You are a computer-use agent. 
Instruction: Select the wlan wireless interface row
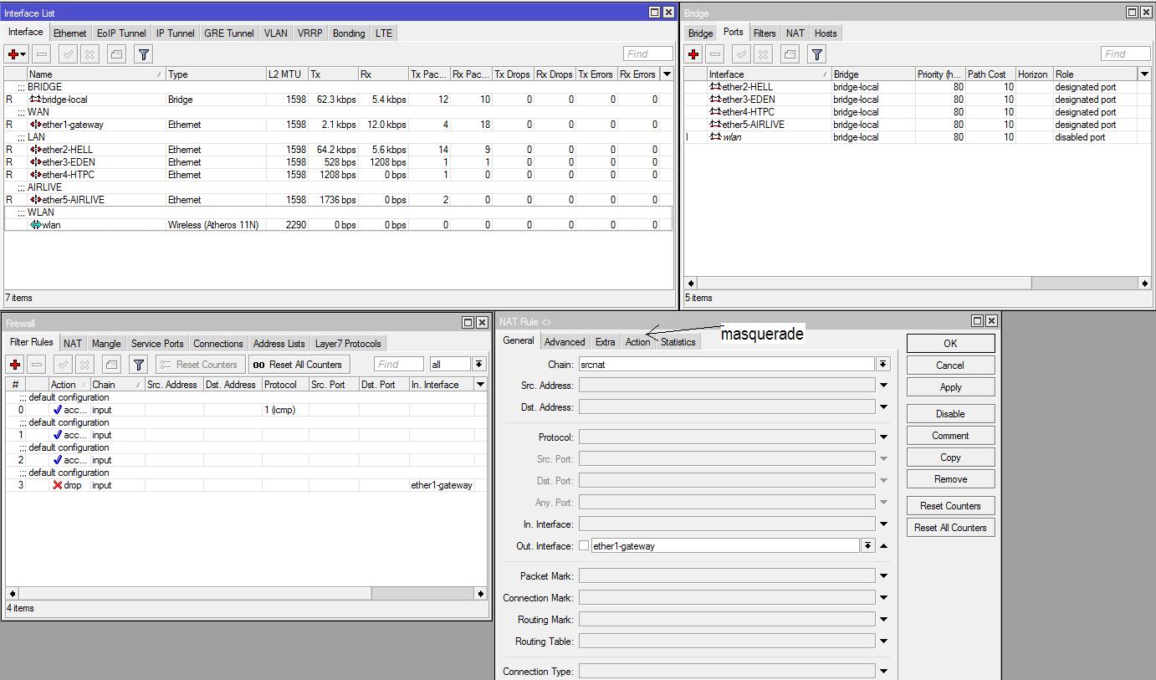(338, 225)
